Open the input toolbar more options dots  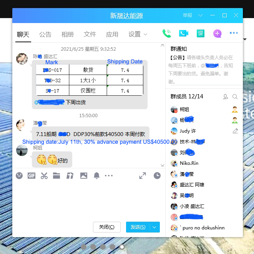click(x=109, y=176)
